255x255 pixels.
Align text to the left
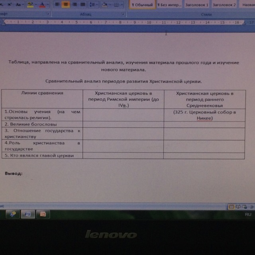57,4
